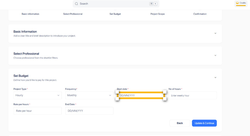Click the search magnifier icon
250x136 pixels.
[x=77, y=4]
